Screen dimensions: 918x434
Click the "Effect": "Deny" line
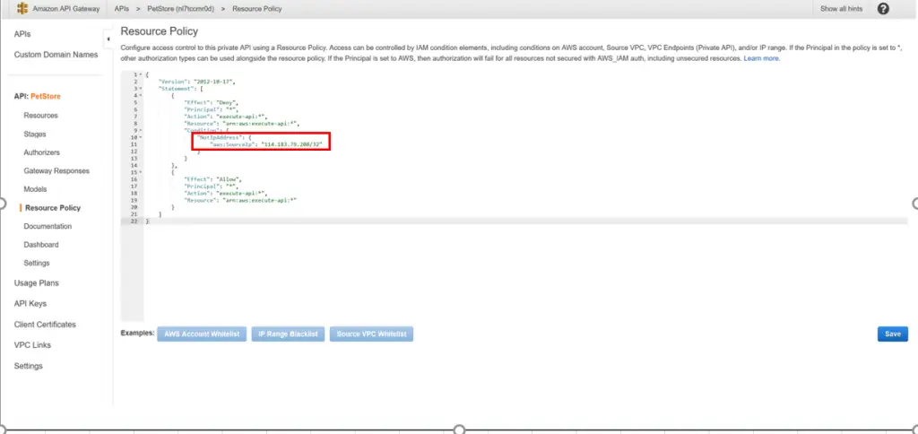tap(211, 102)
